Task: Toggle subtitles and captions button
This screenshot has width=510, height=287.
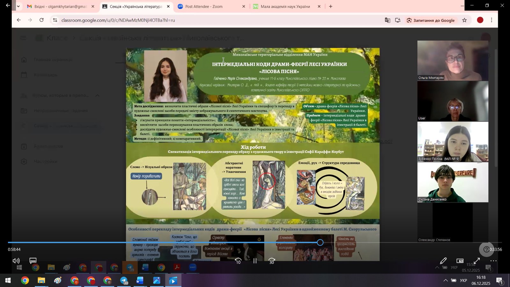Action: [33, 261]
